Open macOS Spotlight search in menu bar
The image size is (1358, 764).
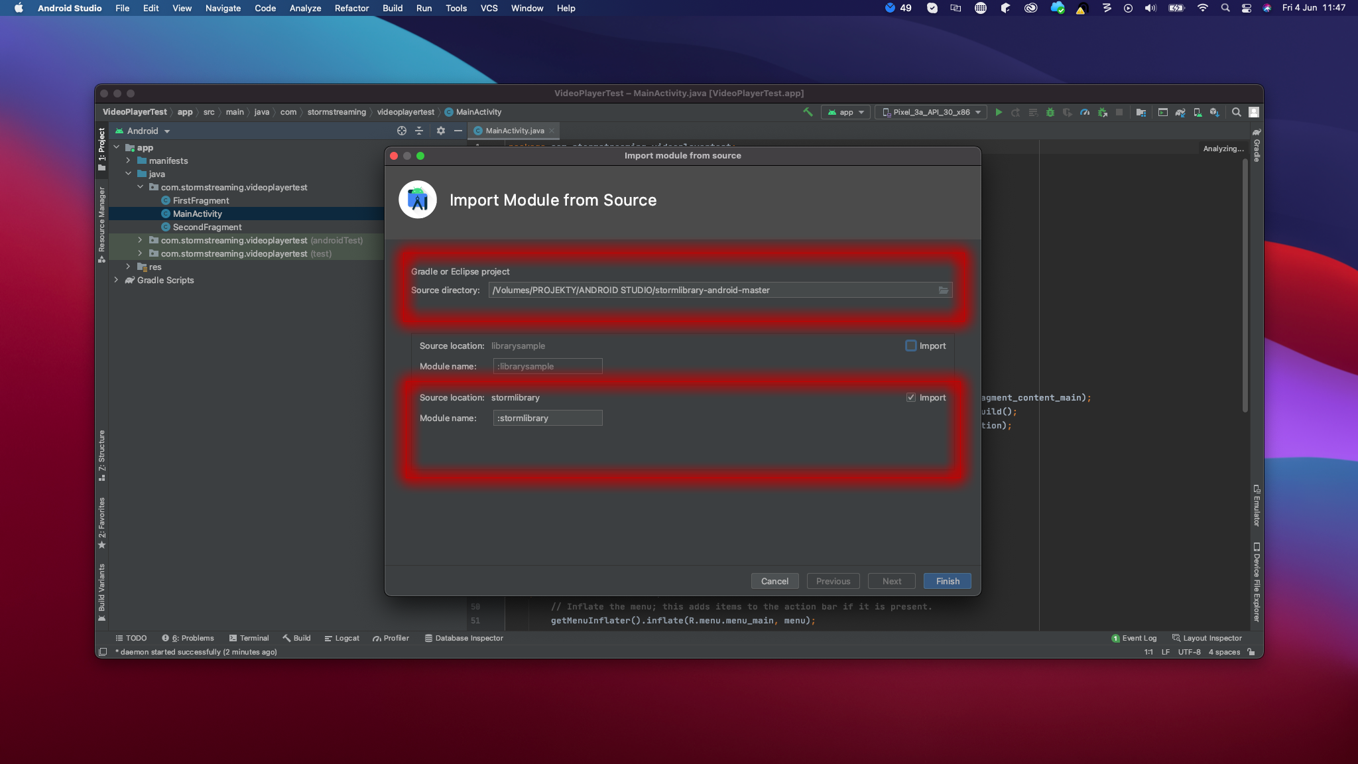1225,8
